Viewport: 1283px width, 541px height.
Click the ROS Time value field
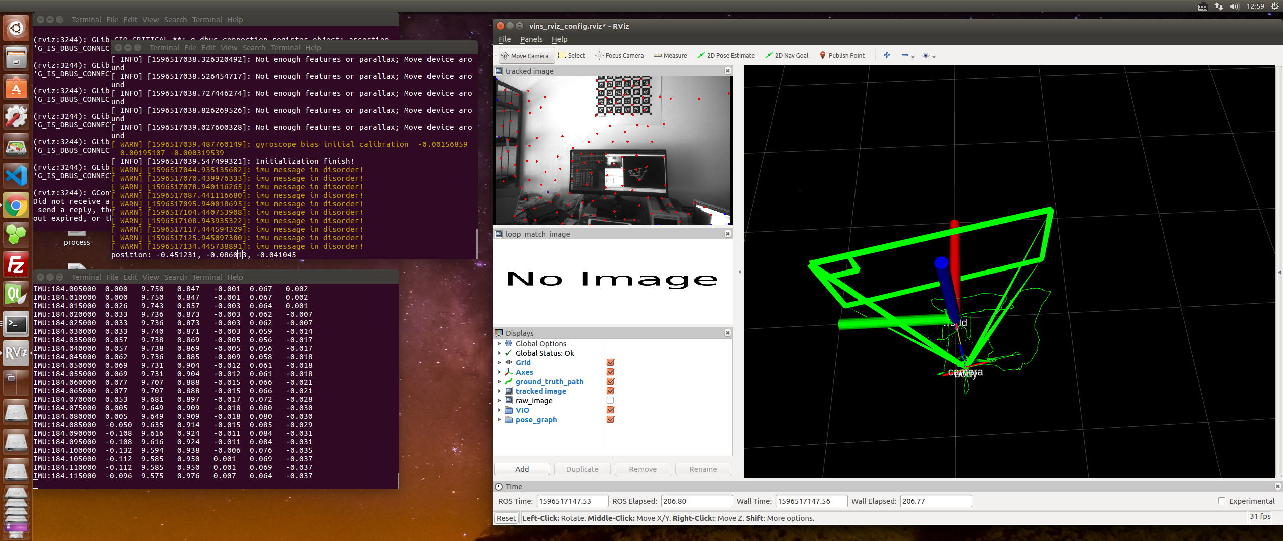pos(572,501)
